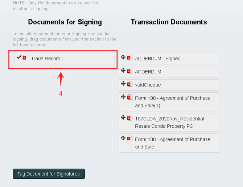
Task: Click the move handle on unsigned ADDENDUM row
Action: tap(123, 71)
